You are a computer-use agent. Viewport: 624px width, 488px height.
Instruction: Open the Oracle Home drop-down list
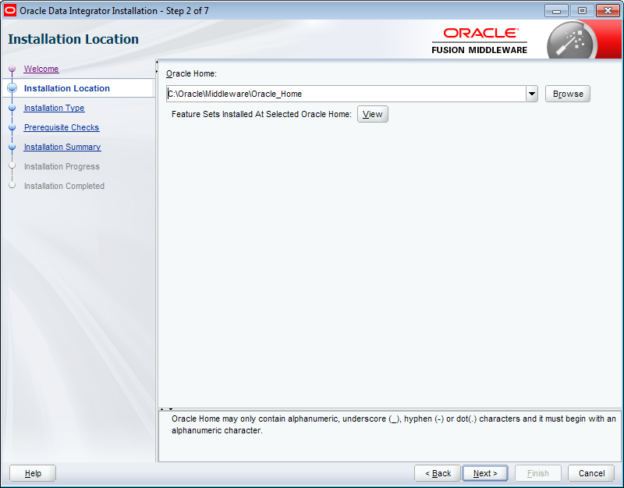(x=531, y=93)
